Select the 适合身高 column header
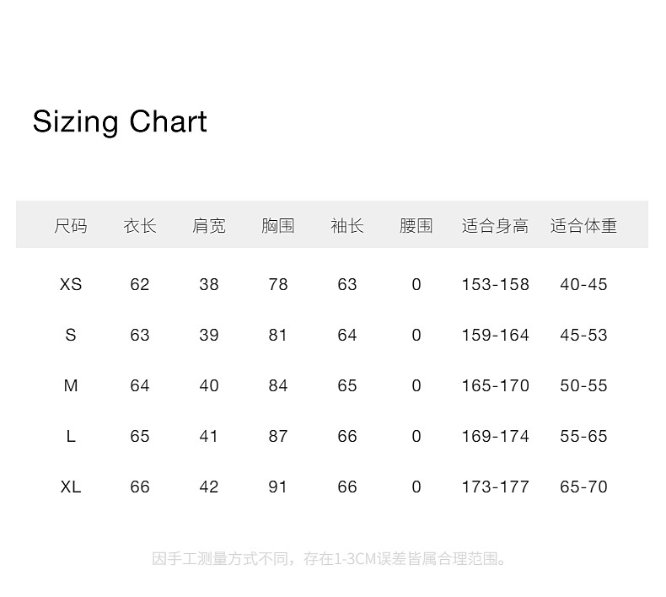 coord(495,226)
